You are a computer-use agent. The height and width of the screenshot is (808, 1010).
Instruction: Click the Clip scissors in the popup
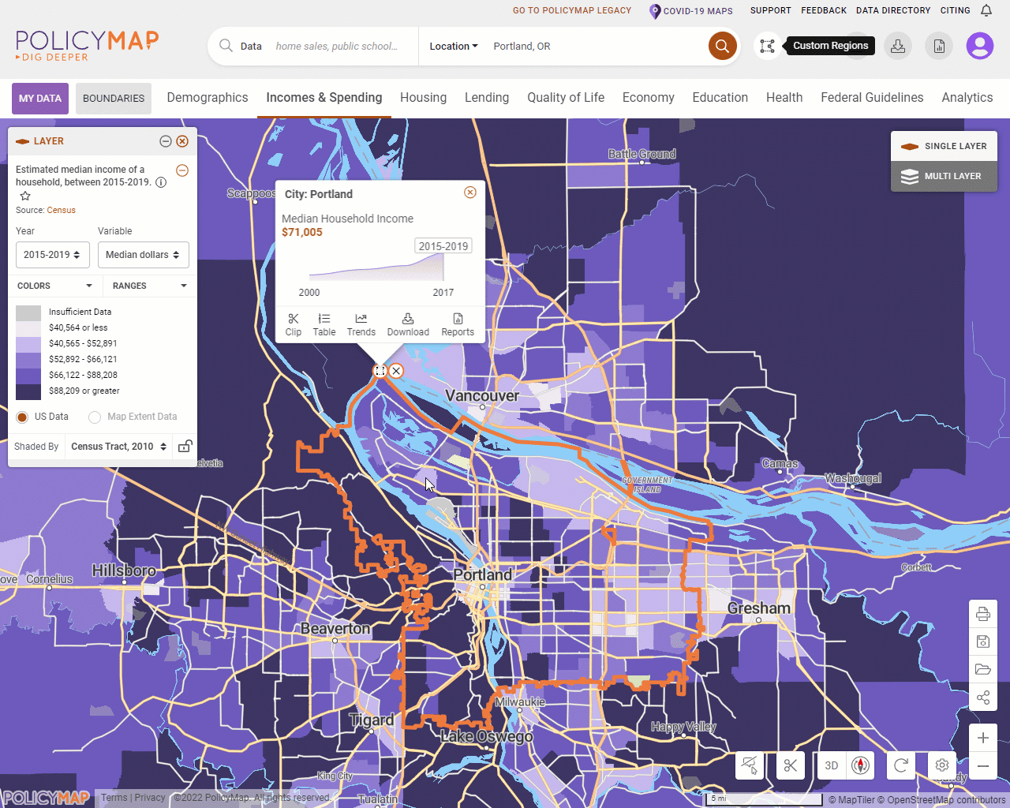coord(294,324)
